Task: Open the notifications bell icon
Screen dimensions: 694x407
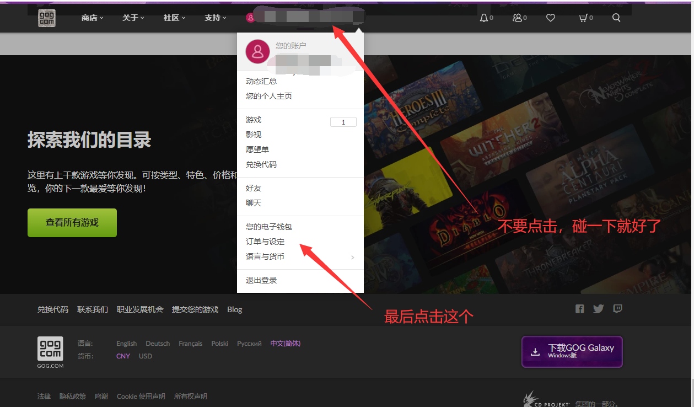Action: tap(484, 18)
